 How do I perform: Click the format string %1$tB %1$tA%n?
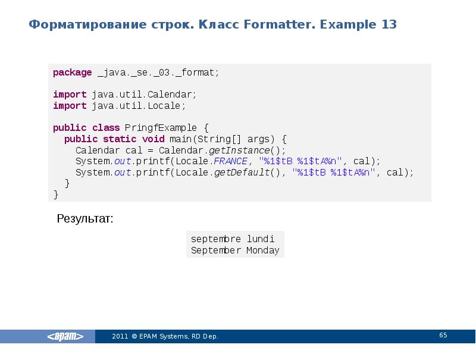(299, 161)
